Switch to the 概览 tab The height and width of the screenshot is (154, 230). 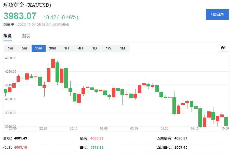(8, 36)
